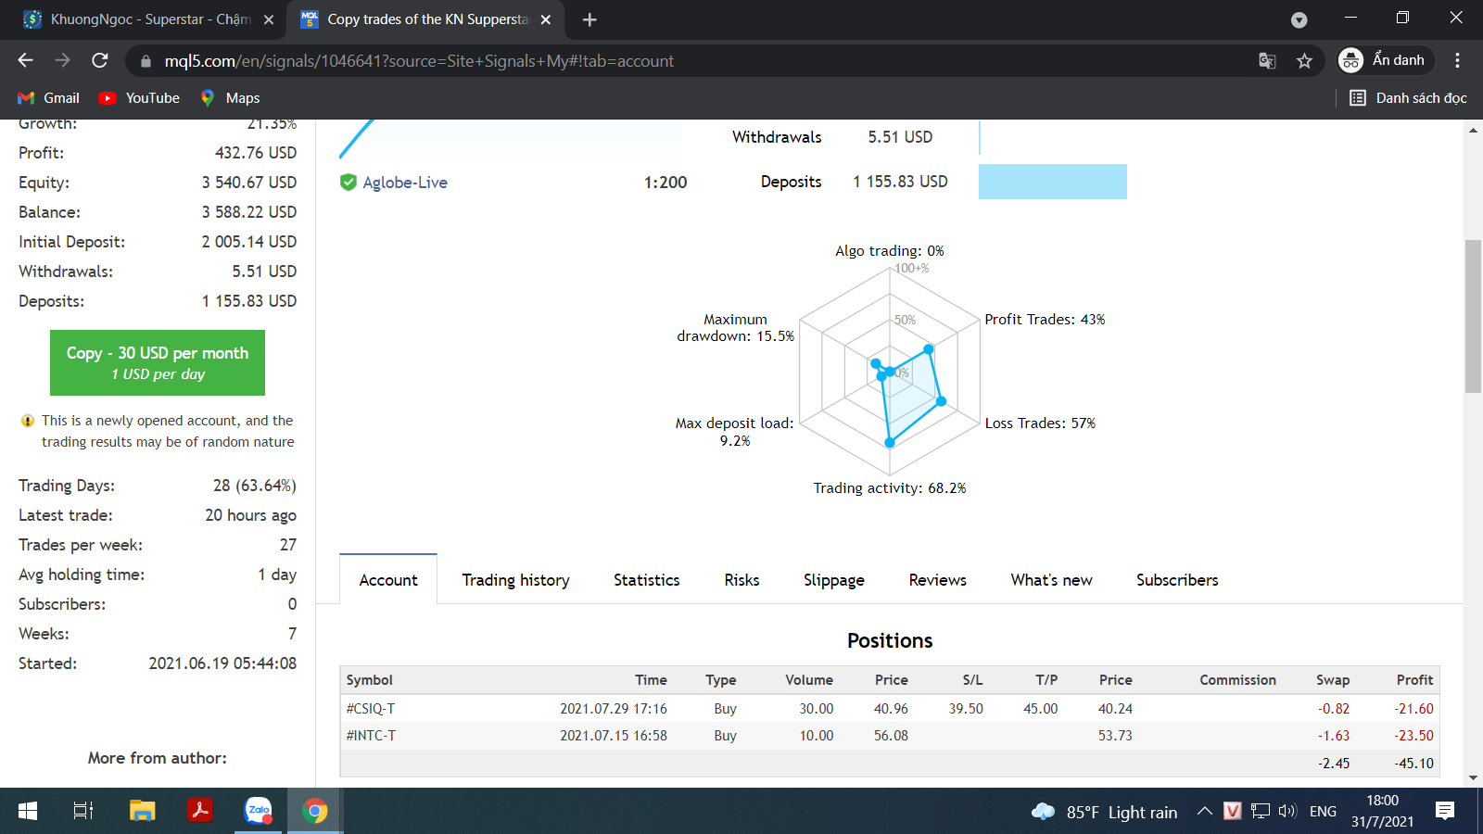Open the network tray icon
Screen dimensions: 1483x834
pos(1260,812)
